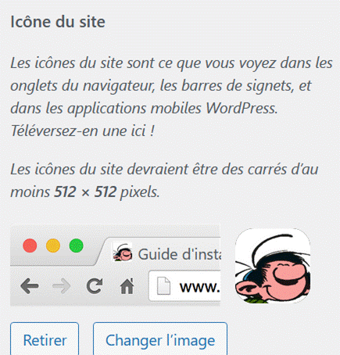Image resolution: width=340 pixels, height=355 pixels.
Task: Select the large rounded app icon preview
Action: pos(273,266)
